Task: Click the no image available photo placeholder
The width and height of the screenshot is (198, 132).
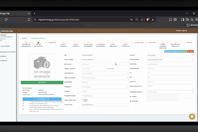Action: (x=42, y=67)
